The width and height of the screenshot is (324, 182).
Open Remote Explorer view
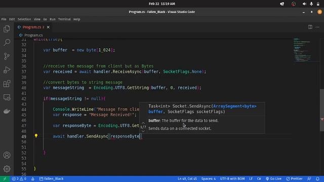pyautogui.click(x=7, y=98)
